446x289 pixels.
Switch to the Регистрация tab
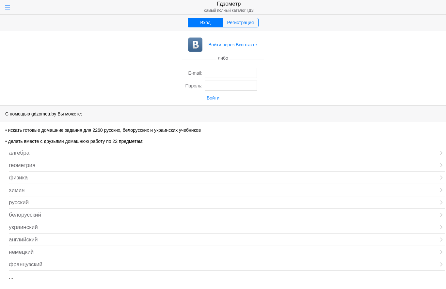(241, 23)
